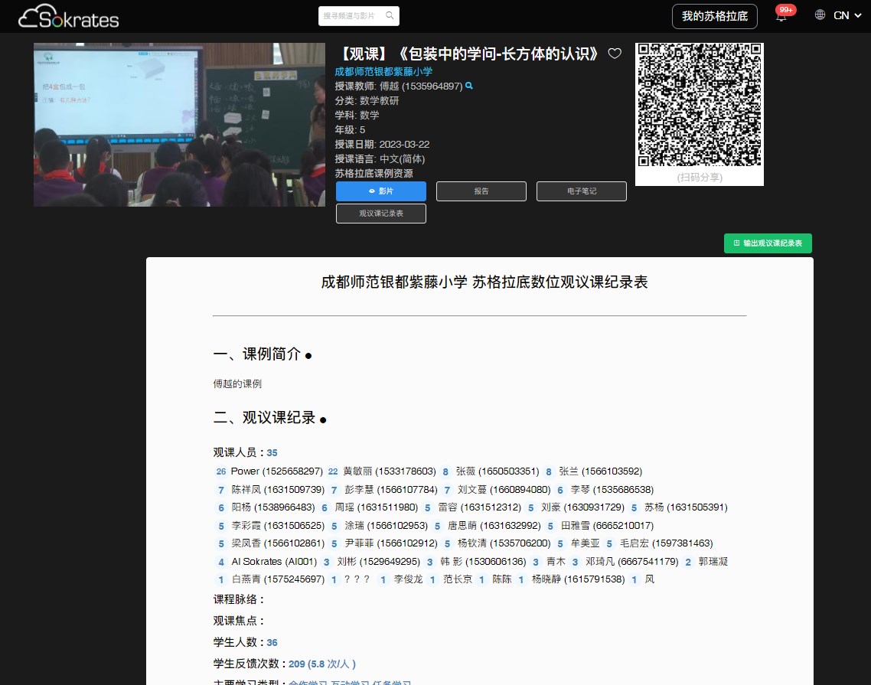Click the QR code share image

click(699, 106)
